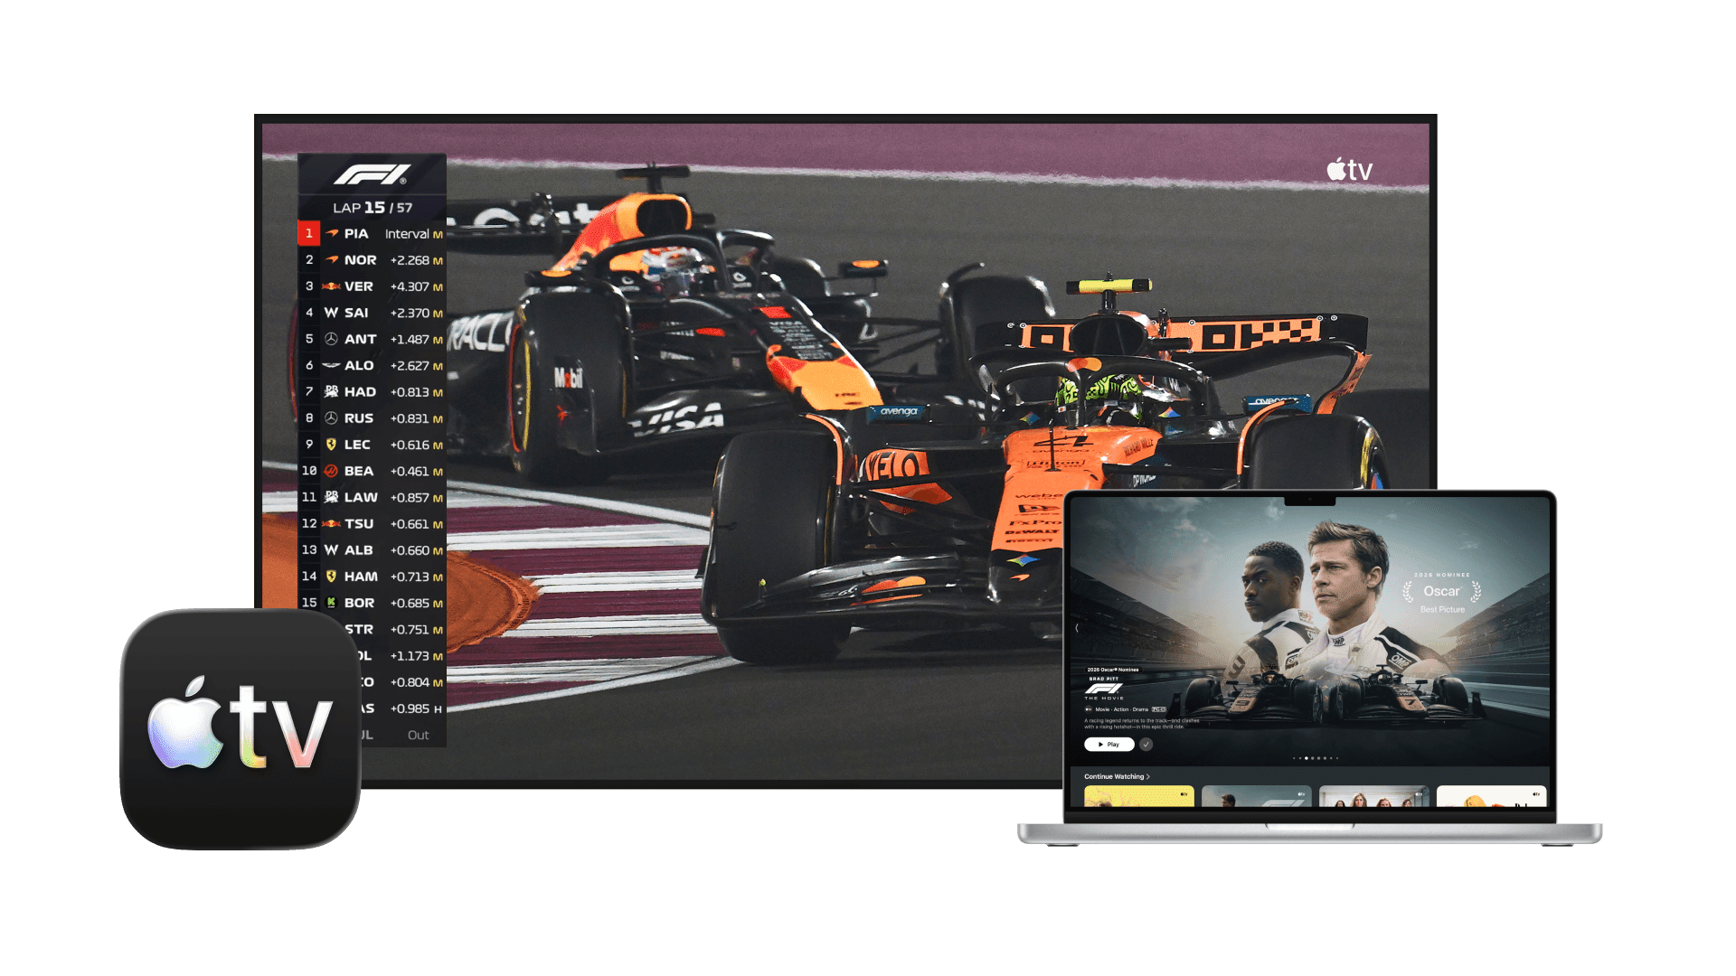Open the Continue Watching section link
Viewport: 1736px width, 976px height.
pyautogui.click(x=1114, y=776)
